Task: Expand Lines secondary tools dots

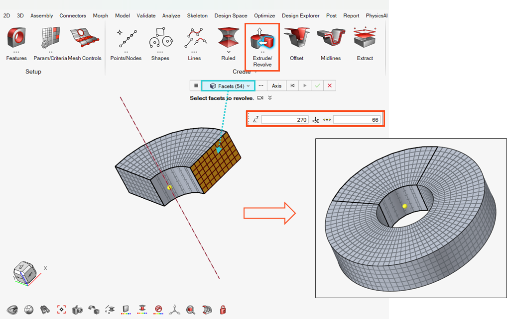Action: (x=194, y=52)
